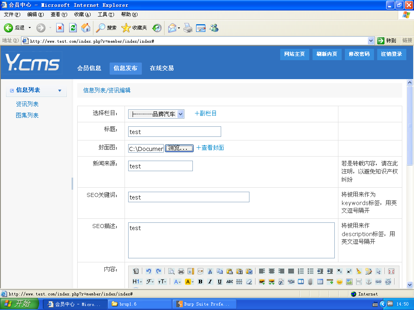Insert an attachment with paperclip icon
Viewport: 414px width, 310px height.
310,281
